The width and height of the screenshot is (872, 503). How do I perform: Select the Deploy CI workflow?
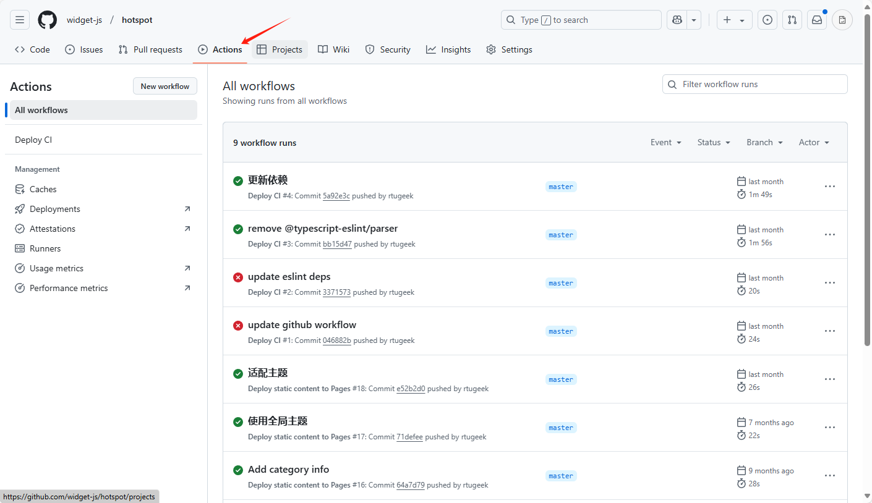point(103,140)
